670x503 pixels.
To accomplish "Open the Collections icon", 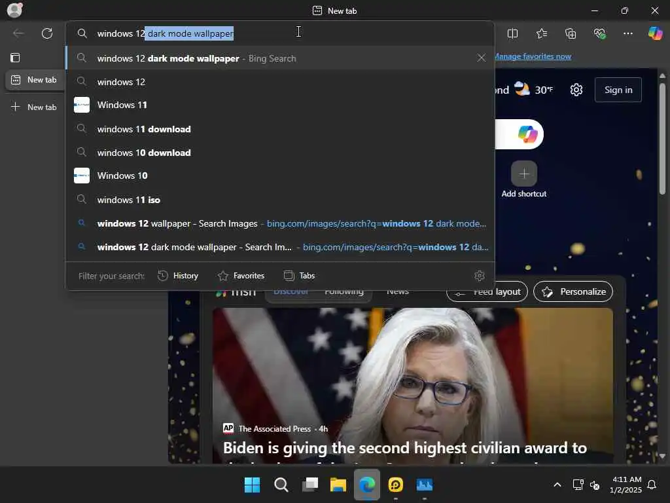I will (571, 33).
